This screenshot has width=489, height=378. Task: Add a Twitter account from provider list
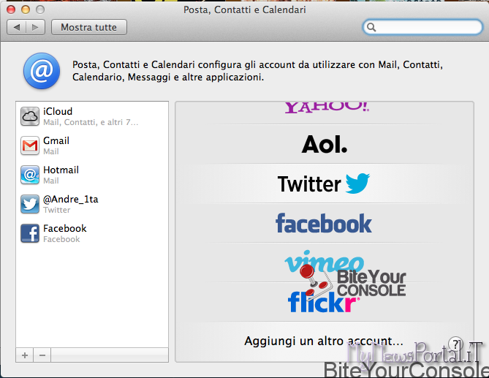pyautogui.click(x=324, y=184)
